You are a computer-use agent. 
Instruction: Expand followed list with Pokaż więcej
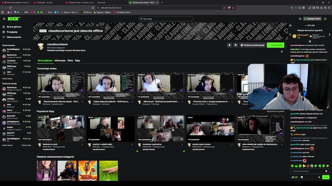tap(7, 79)
